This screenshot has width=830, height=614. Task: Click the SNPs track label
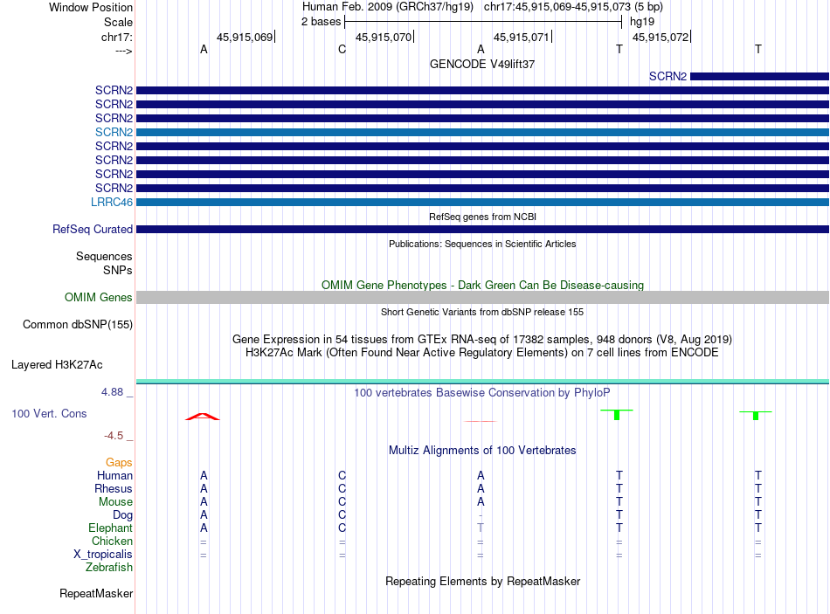[x=118, y=270]
